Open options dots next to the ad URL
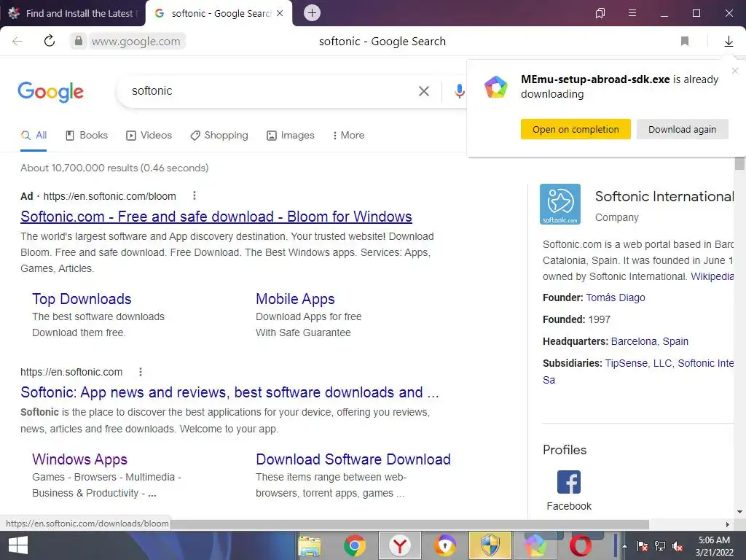The image size is (746, 560). tap(194, 195)
